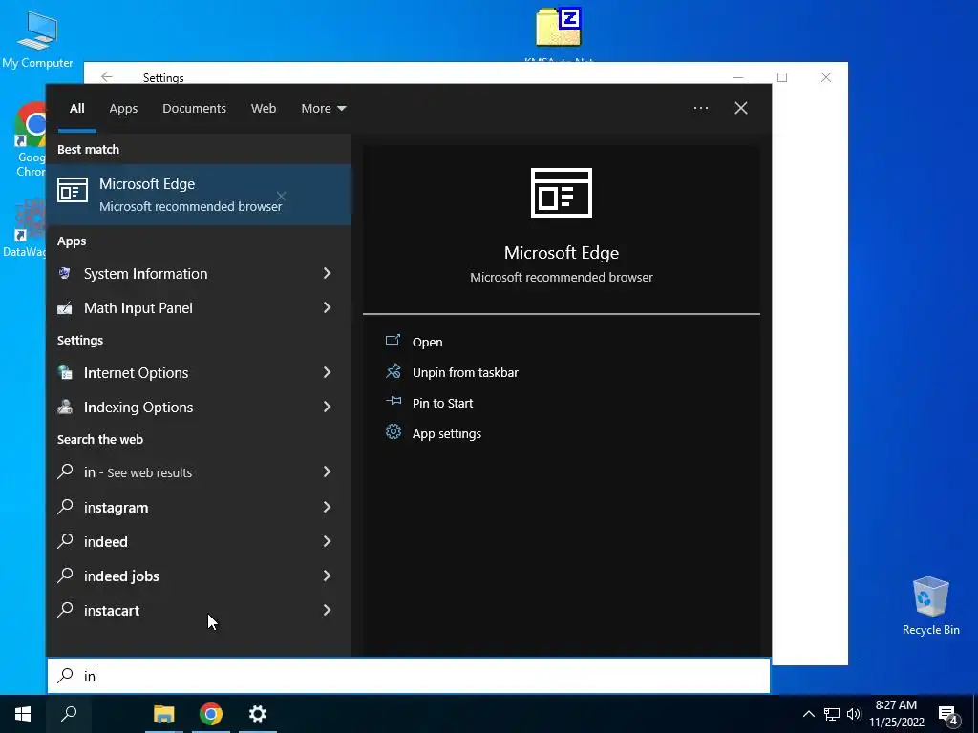Open the Windows Start menu
This screenshot has width=978, height=733.
coord(23,714)
